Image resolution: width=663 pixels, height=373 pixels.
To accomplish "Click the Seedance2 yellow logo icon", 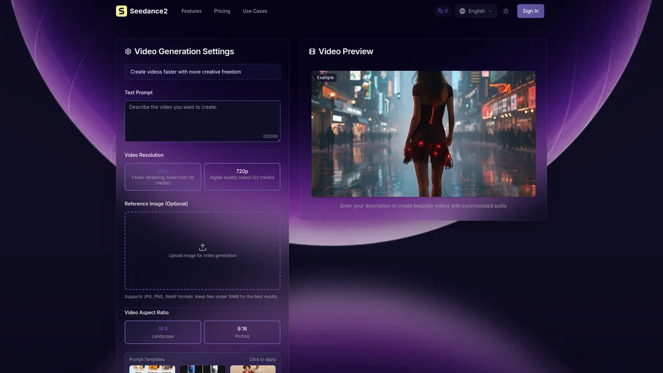I will pos(122,11).
